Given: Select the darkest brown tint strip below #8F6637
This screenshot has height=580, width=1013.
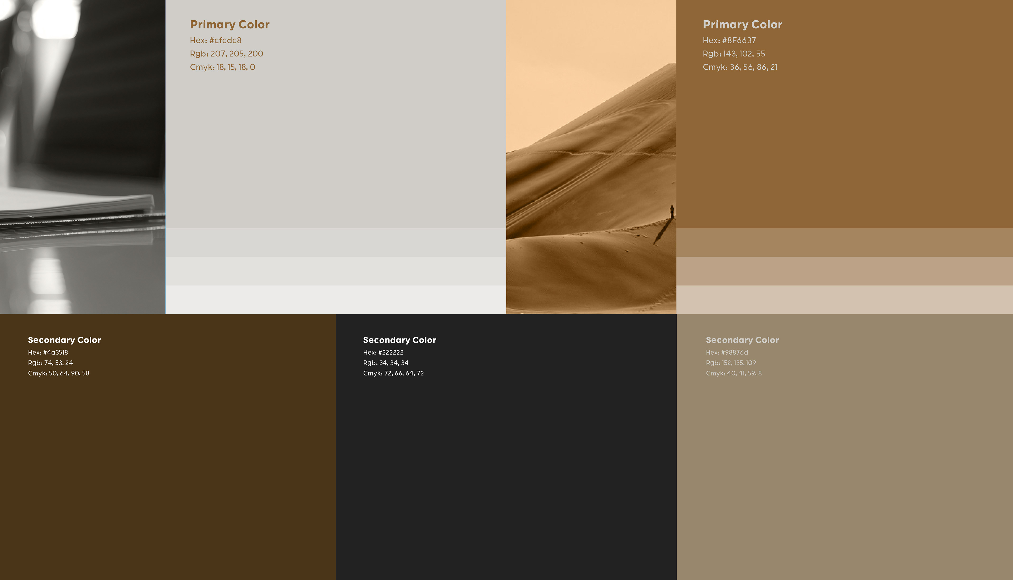Looking at the screenshot, I should (x=844, y=242).
